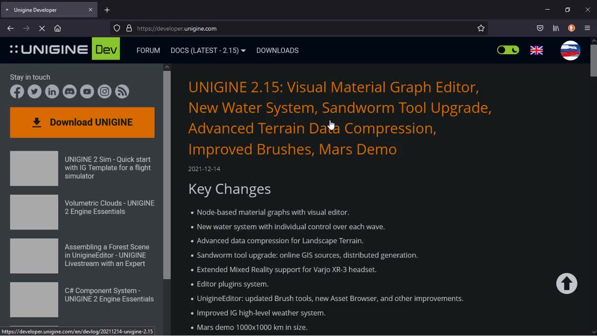Open the UNIGINE Facebook page icon
Viewport: 597px width, 336px height.
[x=17, y=91]
